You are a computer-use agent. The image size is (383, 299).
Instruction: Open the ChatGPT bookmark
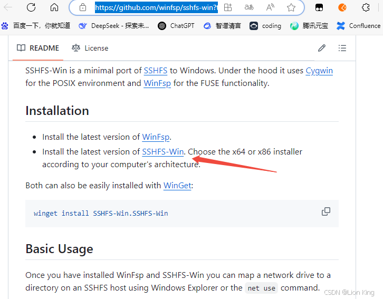click(x=177, y=25)
